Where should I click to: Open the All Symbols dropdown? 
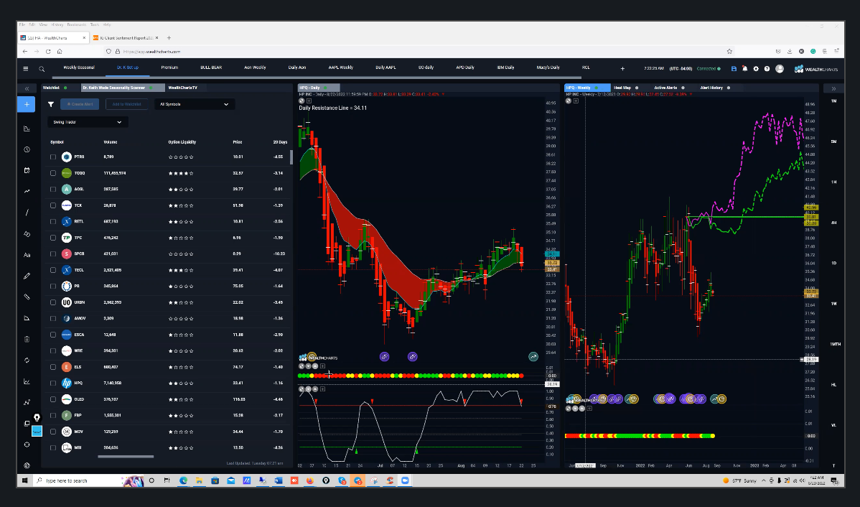pos(194,104)
